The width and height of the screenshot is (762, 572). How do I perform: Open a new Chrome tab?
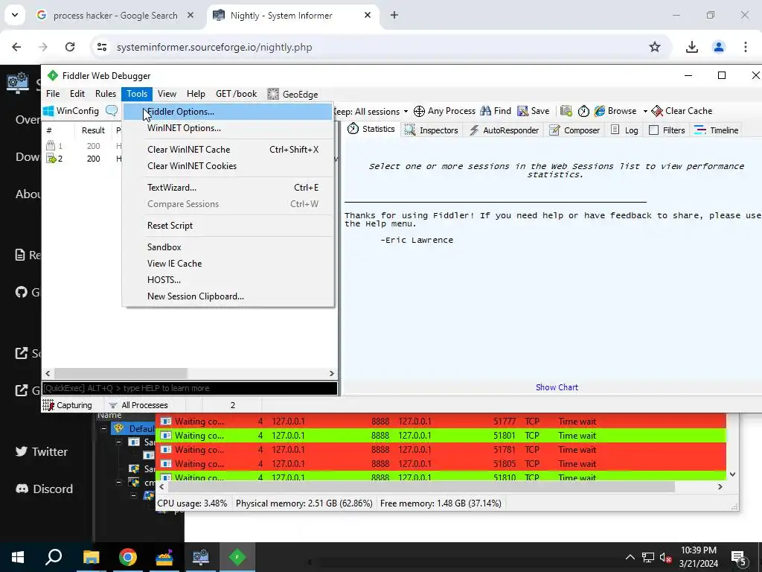(x=394, y=16)
